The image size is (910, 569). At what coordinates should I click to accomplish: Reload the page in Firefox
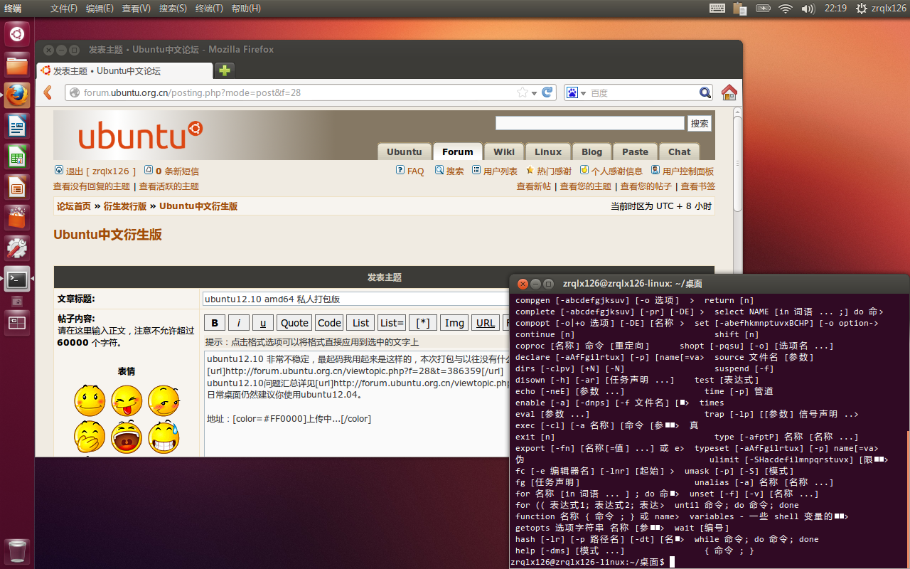[547, 92]
